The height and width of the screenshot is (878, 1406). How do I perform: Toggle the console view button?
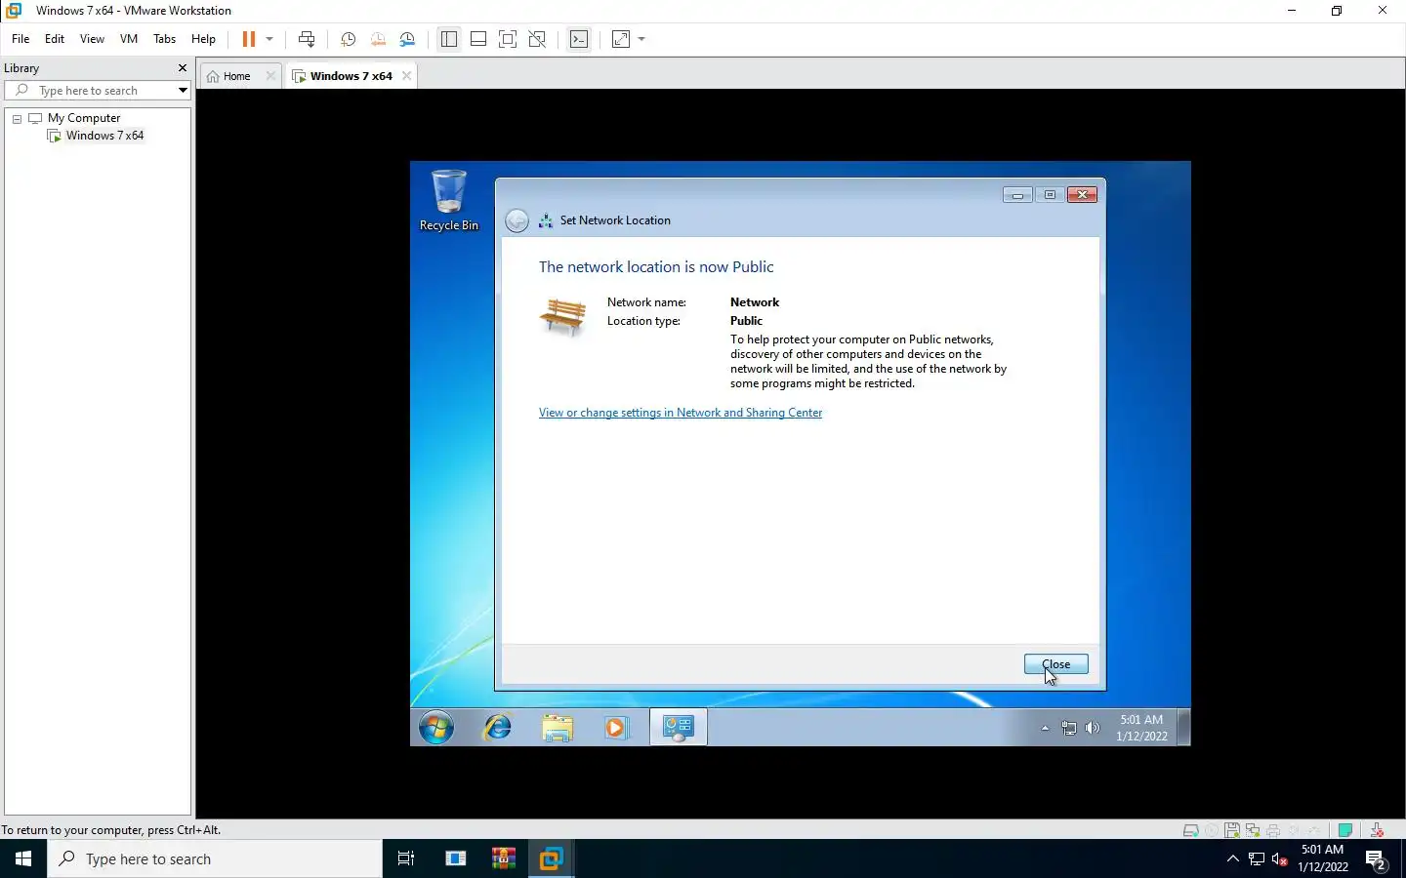(x=579, y=39)
